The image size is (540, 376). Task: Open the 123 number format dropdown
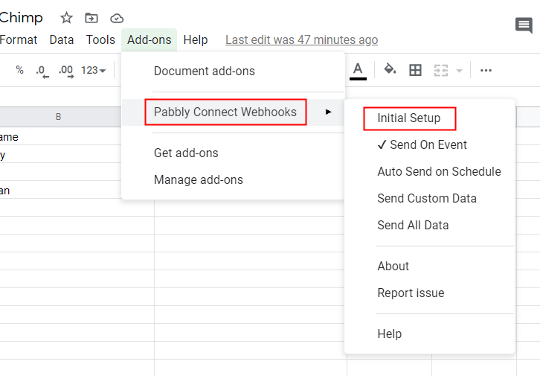[x=93, y=71]
